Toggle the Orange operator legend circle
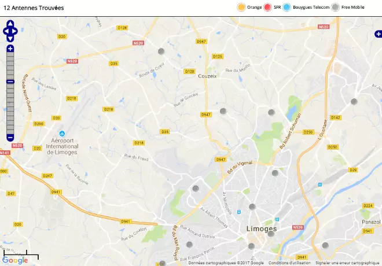382x266 pixels. coord(241,8)
